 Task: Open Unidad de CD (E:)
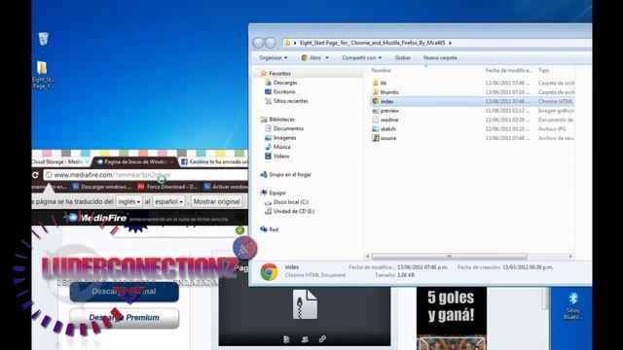[x=294, y=211]
